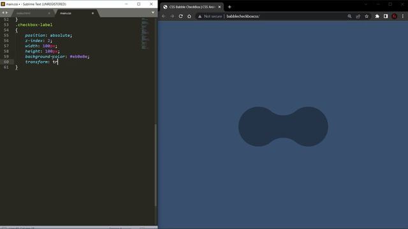Click the Sublime vertical scrollbar
408x229 pixels.
click(156, 165)
